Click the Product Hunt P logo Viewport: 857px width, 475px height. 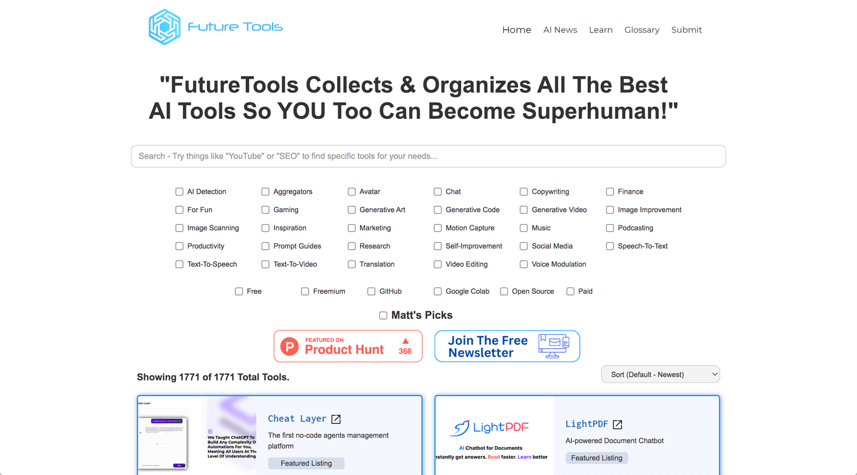point(290,346)
